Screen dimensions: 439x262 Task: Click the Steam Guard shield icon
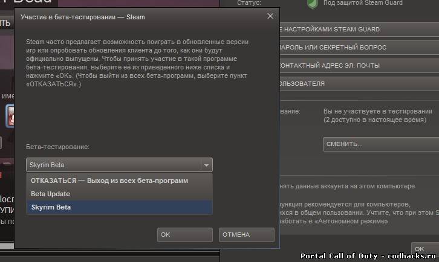313,4
